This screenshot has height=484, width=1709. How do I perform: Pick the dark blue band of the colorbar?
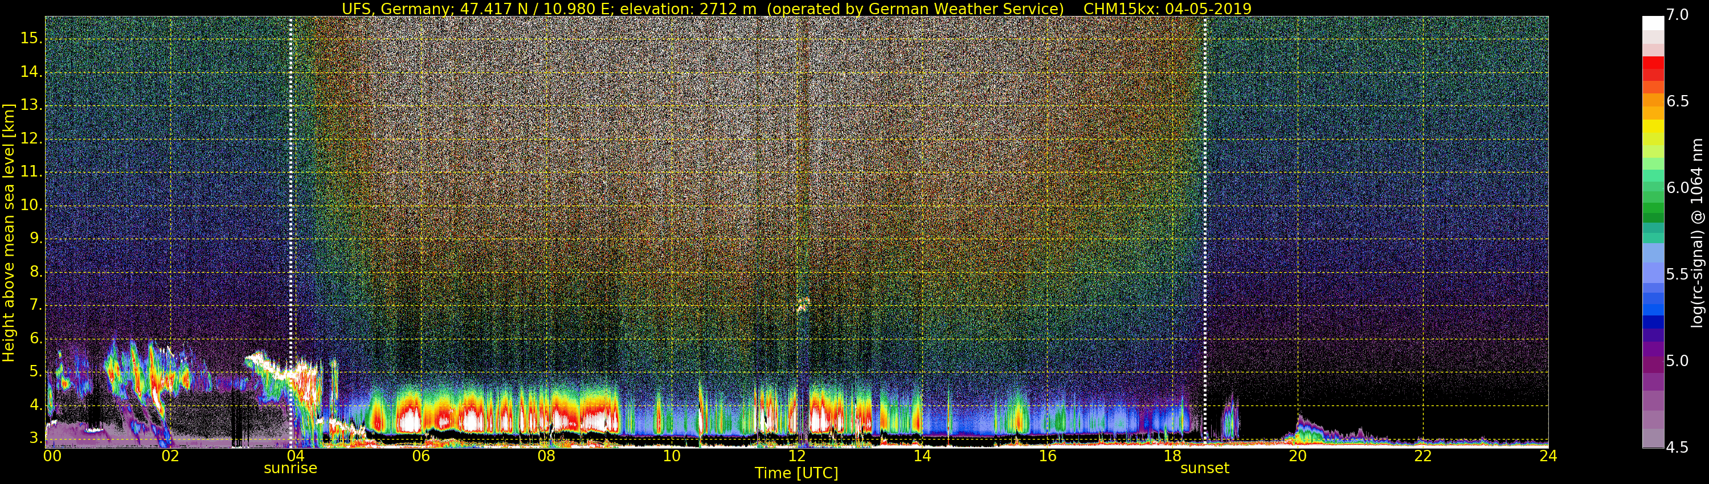1653,322
